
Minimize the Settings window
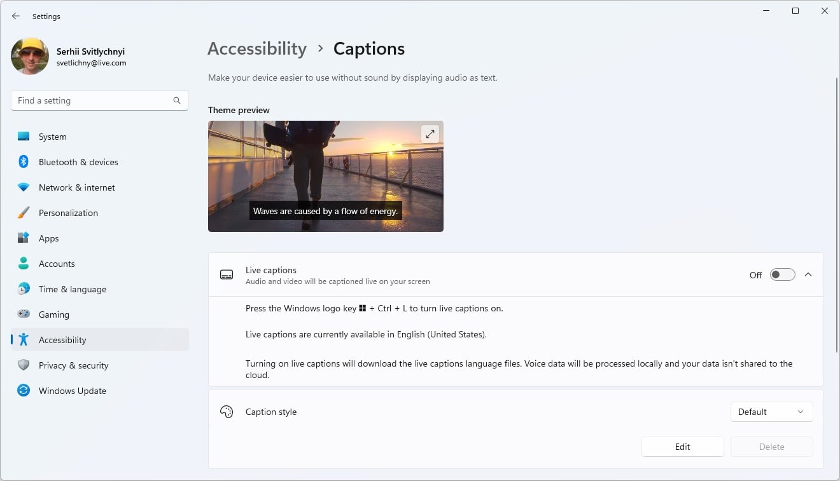click(x=766, y=11)
